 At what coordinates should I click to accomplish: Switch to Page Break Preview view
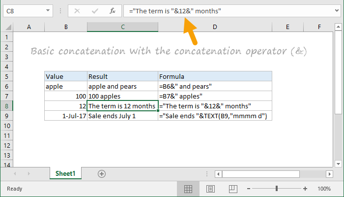pos(232,189)
